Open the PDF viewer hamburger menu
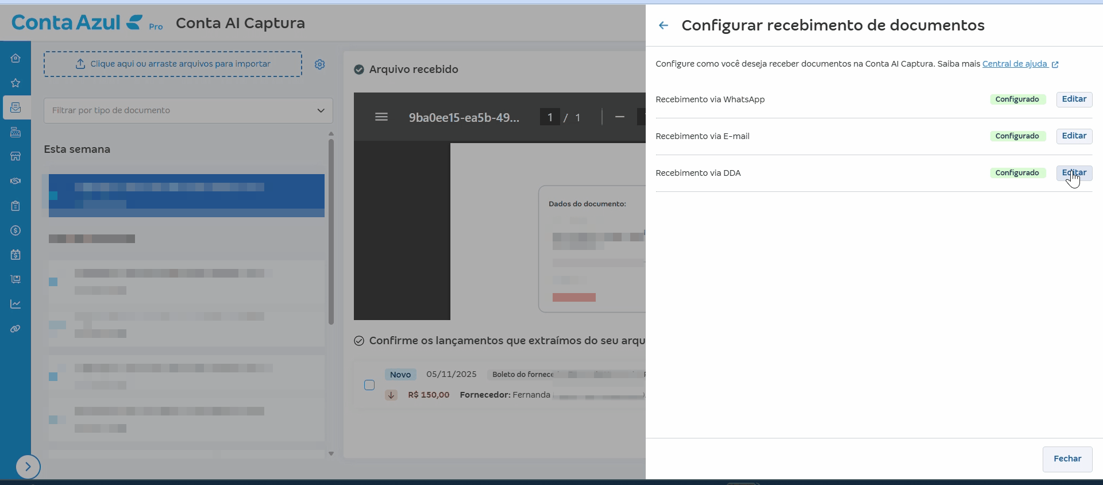The height and width of the screenshot is (485, 1103). point(381,117)
